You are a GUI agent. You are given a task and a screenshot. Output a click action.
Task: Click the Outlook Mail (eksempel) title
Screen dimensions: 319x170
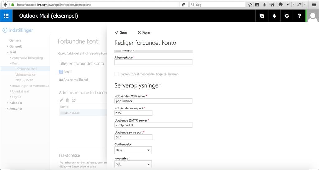[x=48, y=16]
